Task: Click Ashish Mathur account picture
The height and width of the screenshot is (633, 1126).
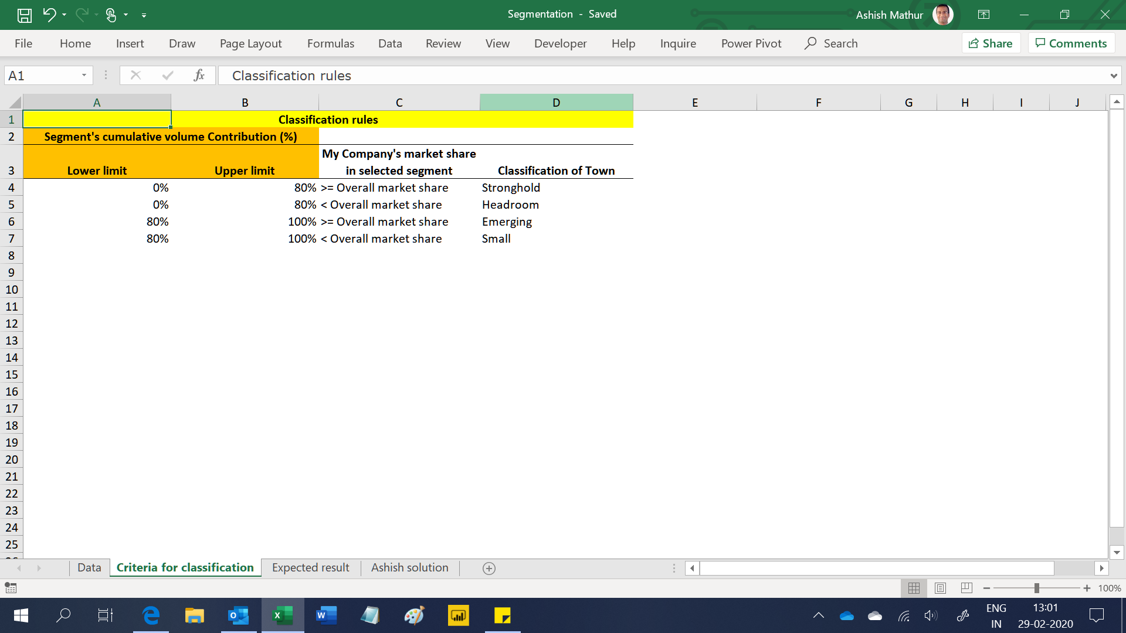Action: 942,15
